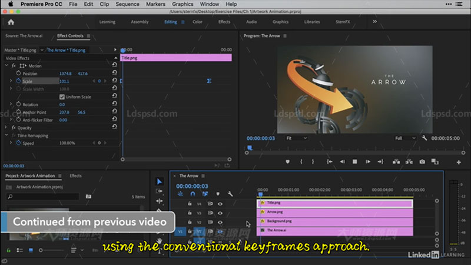Reset the Rotation parameter
This screenshot has width=471, height=265.
(114, 104)
